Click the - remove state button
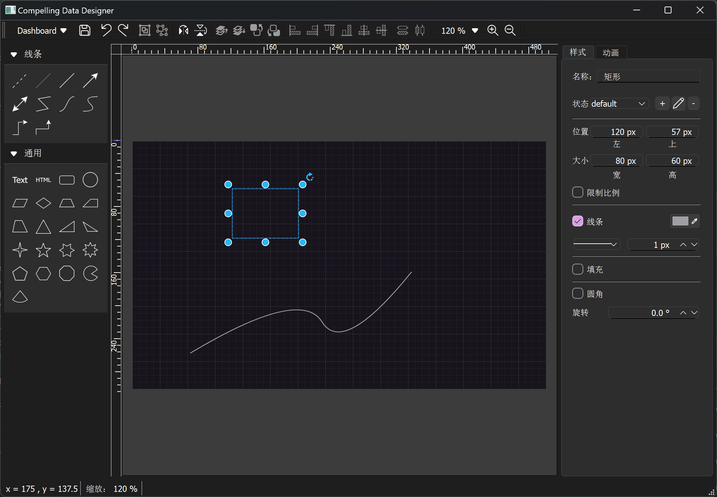717x497 pixels. pyautogui.click(x=694, y=104)
